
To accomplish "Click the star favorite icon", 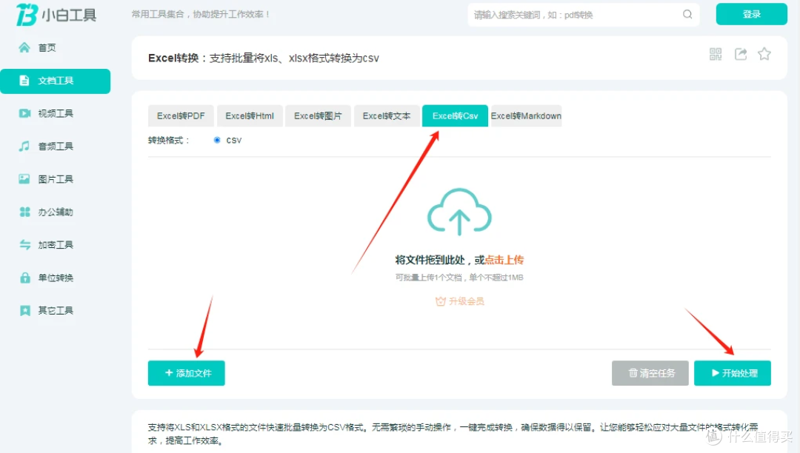I will pos(764,54).
